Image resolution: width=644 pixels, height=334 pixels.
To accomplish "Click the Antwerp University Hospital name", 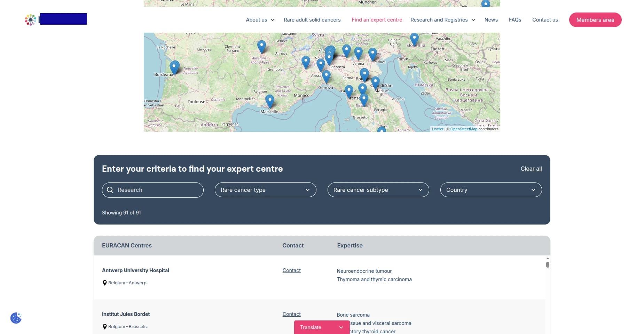I will [x=135, y=270].
